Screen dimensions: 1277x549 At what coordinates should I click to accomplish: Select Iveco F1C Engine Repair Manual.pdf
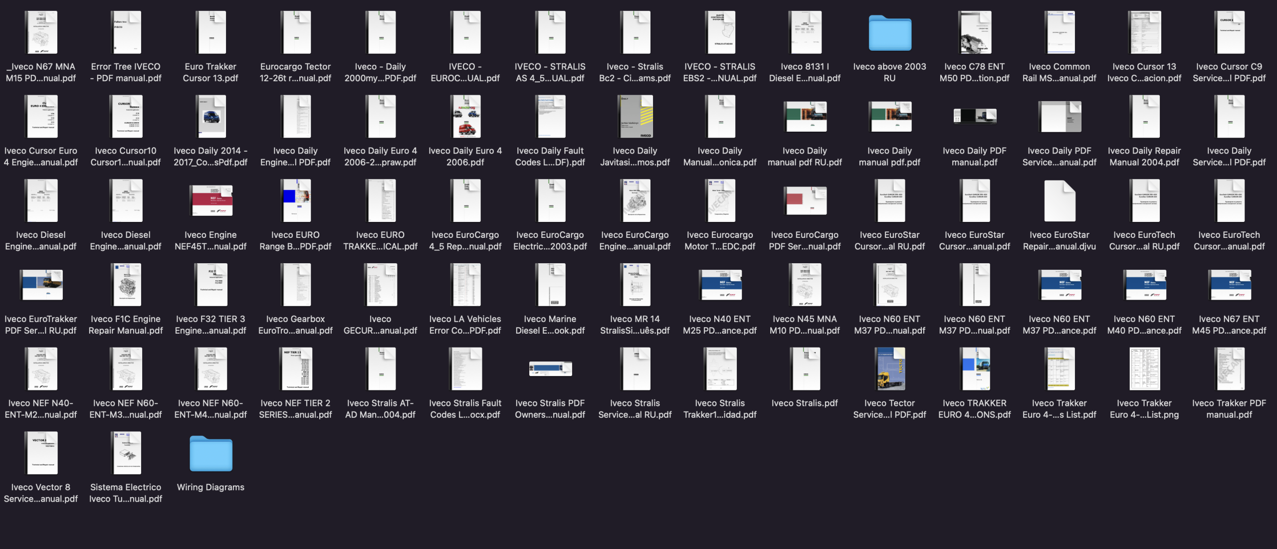coord(126,285)
